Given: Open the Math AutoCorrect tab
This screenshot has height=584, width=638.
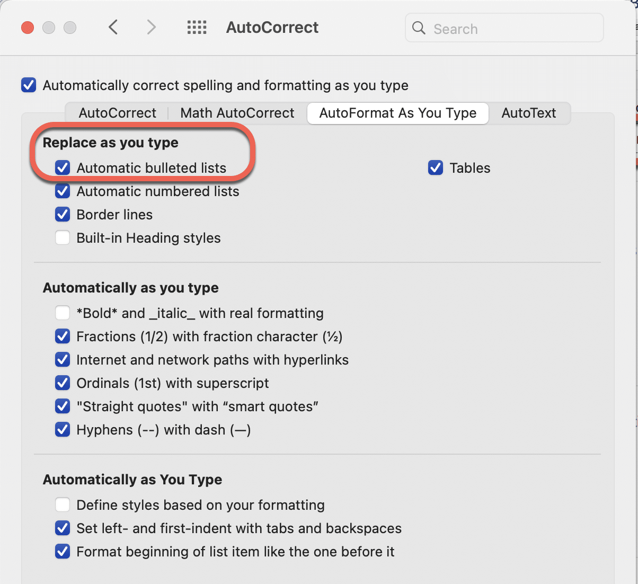Looking at the screenshot, I should 237,113.
